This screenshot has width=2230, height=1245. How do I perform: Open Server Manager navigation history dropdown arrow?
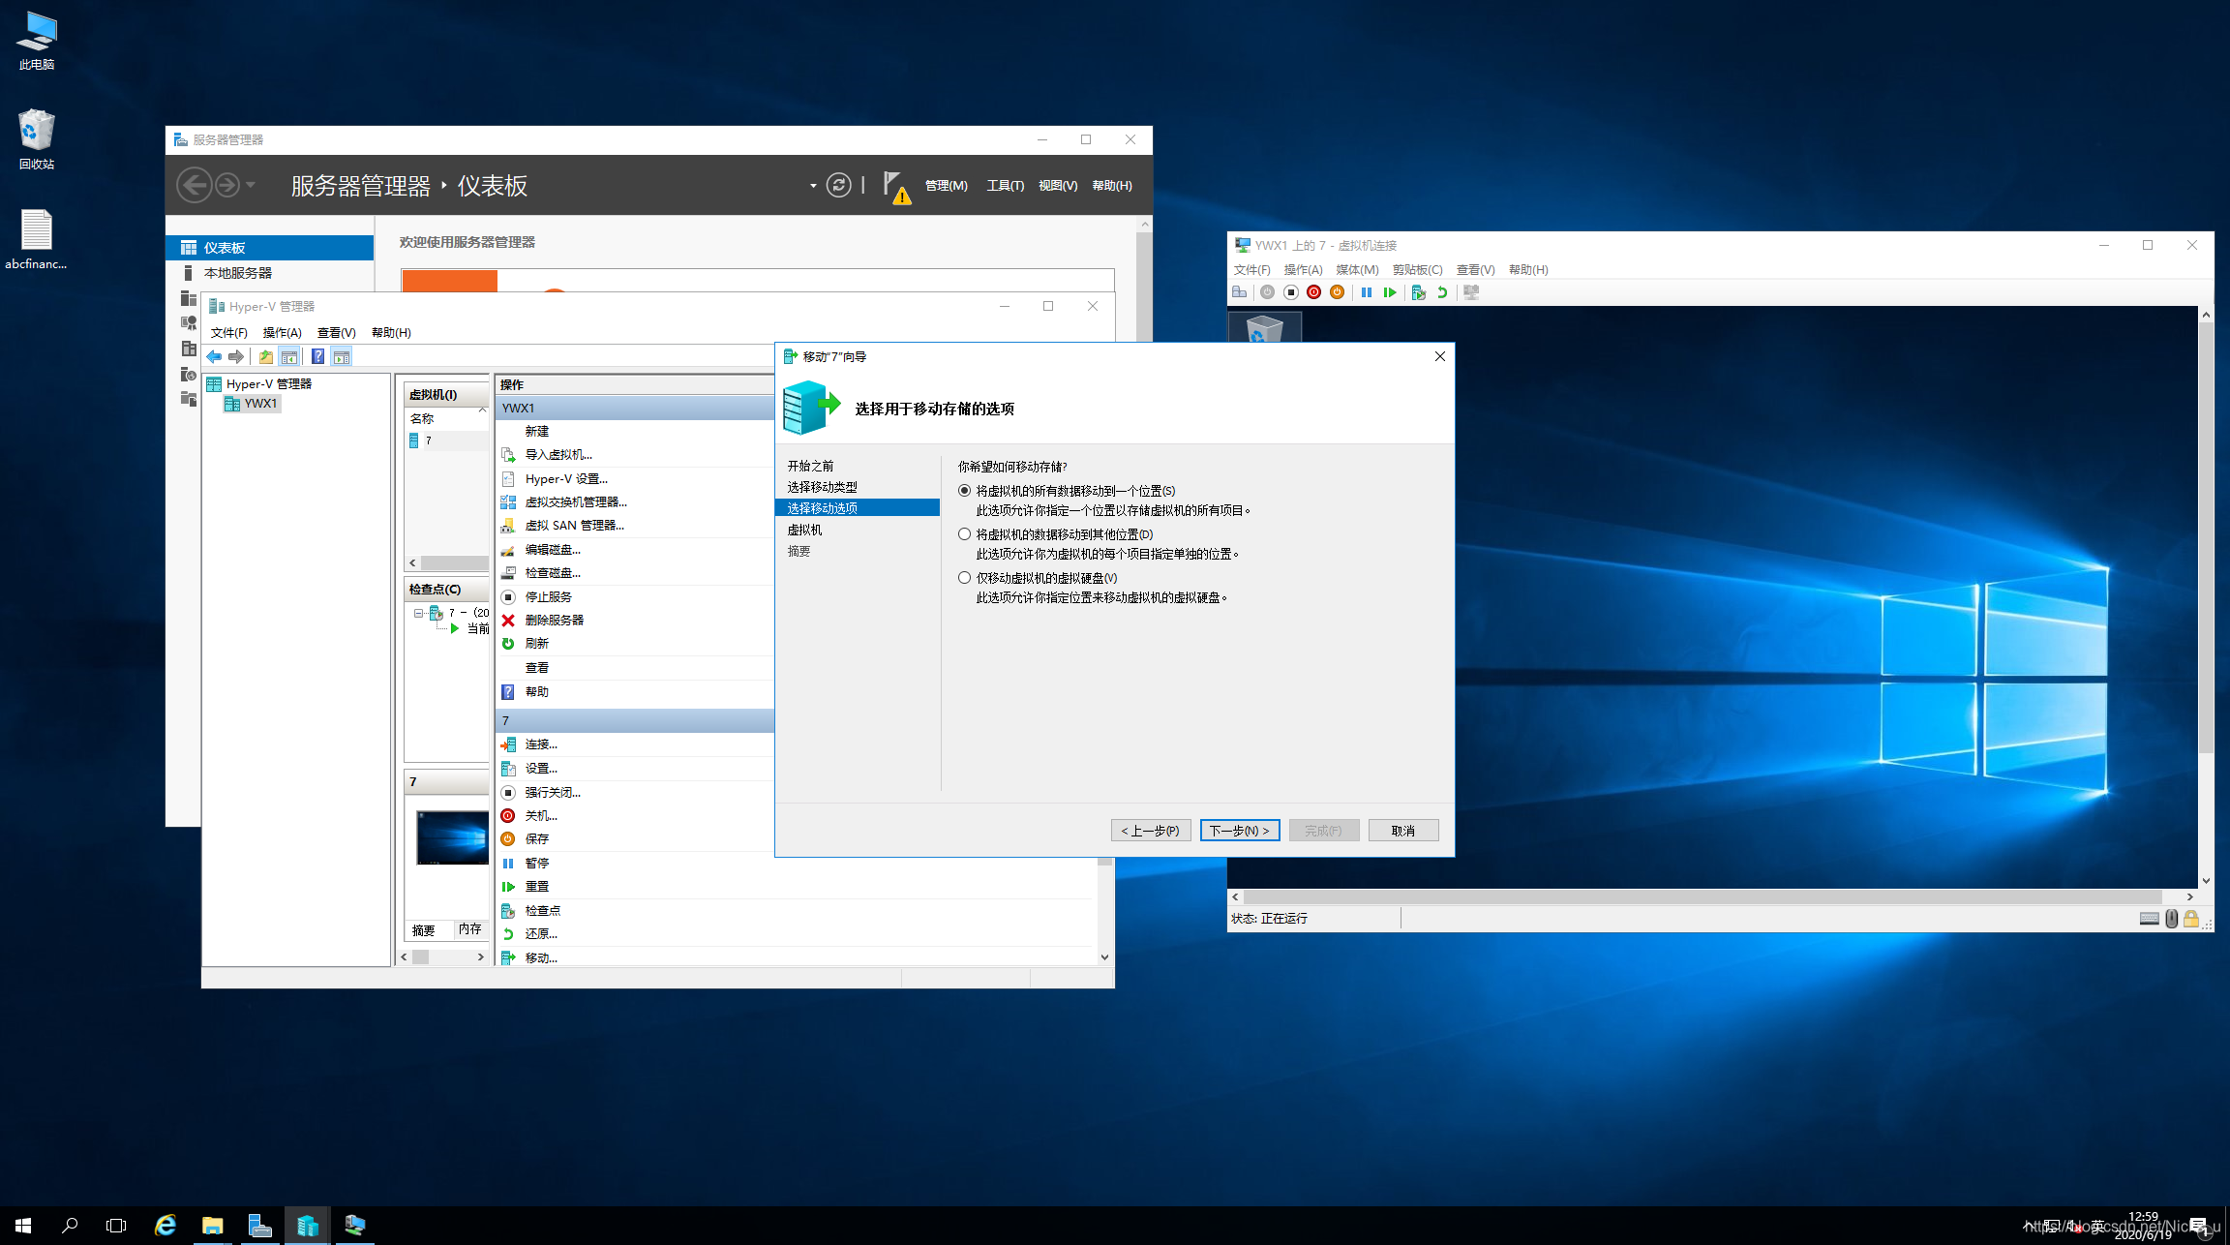251,185
